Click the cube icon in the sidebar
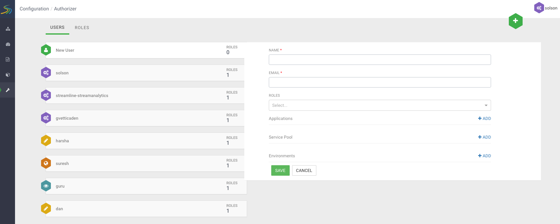Viewport: 560px width, 224px height. tap(8, 75)
